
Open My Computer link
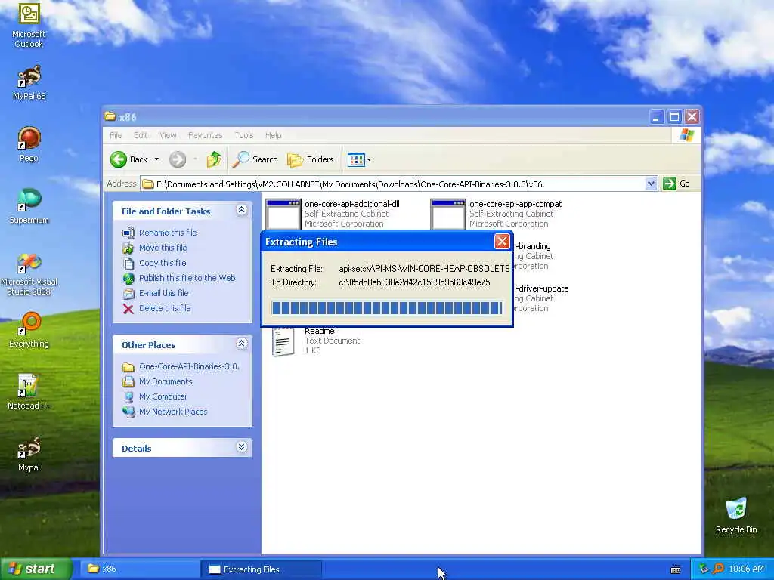163,396
